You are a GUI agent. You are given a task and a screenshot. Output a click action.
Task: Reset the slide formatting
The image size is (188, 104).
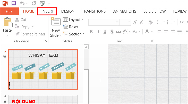(71, 27)
